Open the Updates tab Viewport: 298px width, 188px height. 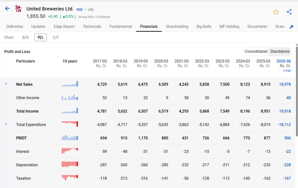[38, 26]
